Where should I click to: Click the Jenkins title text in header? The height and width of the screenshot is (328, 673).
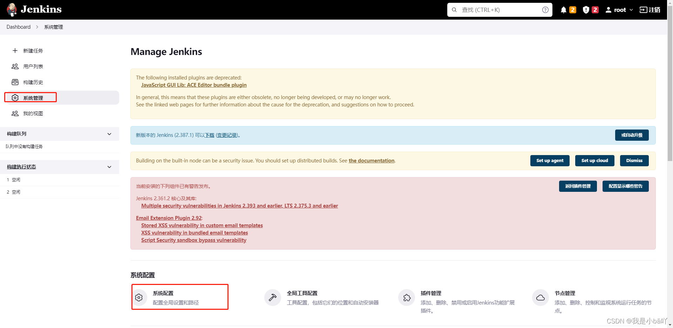tap(41, 9)
